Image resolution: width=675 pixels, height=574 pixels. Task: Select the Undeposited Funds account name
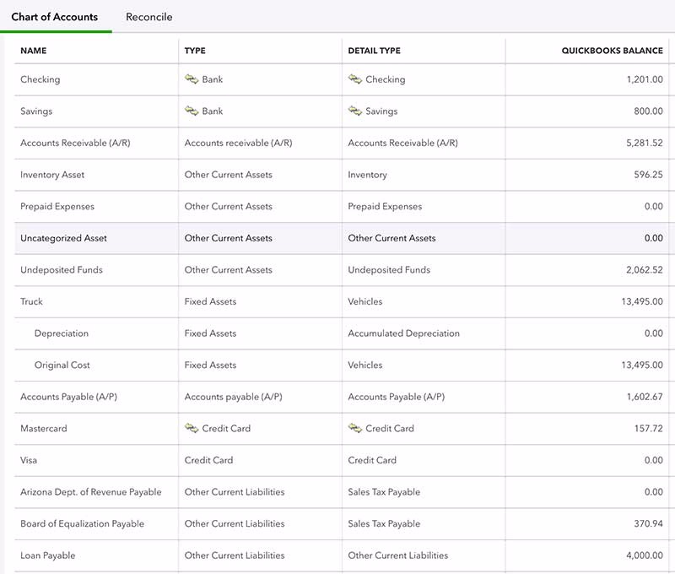[62, 269]
